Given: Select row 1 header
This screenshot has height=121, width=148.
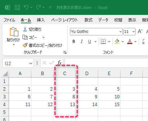Looking at the screenshot, I should coord(4,81).
